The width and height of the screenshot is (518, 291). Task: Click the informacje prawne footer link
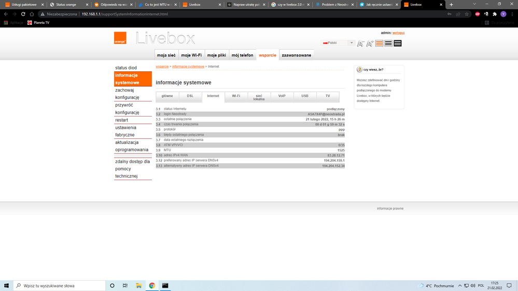[390, 208]
